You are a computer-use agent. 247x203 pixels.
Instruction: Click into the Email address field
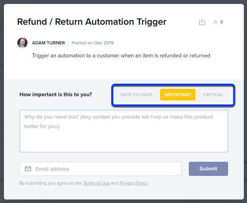(101, 169)
